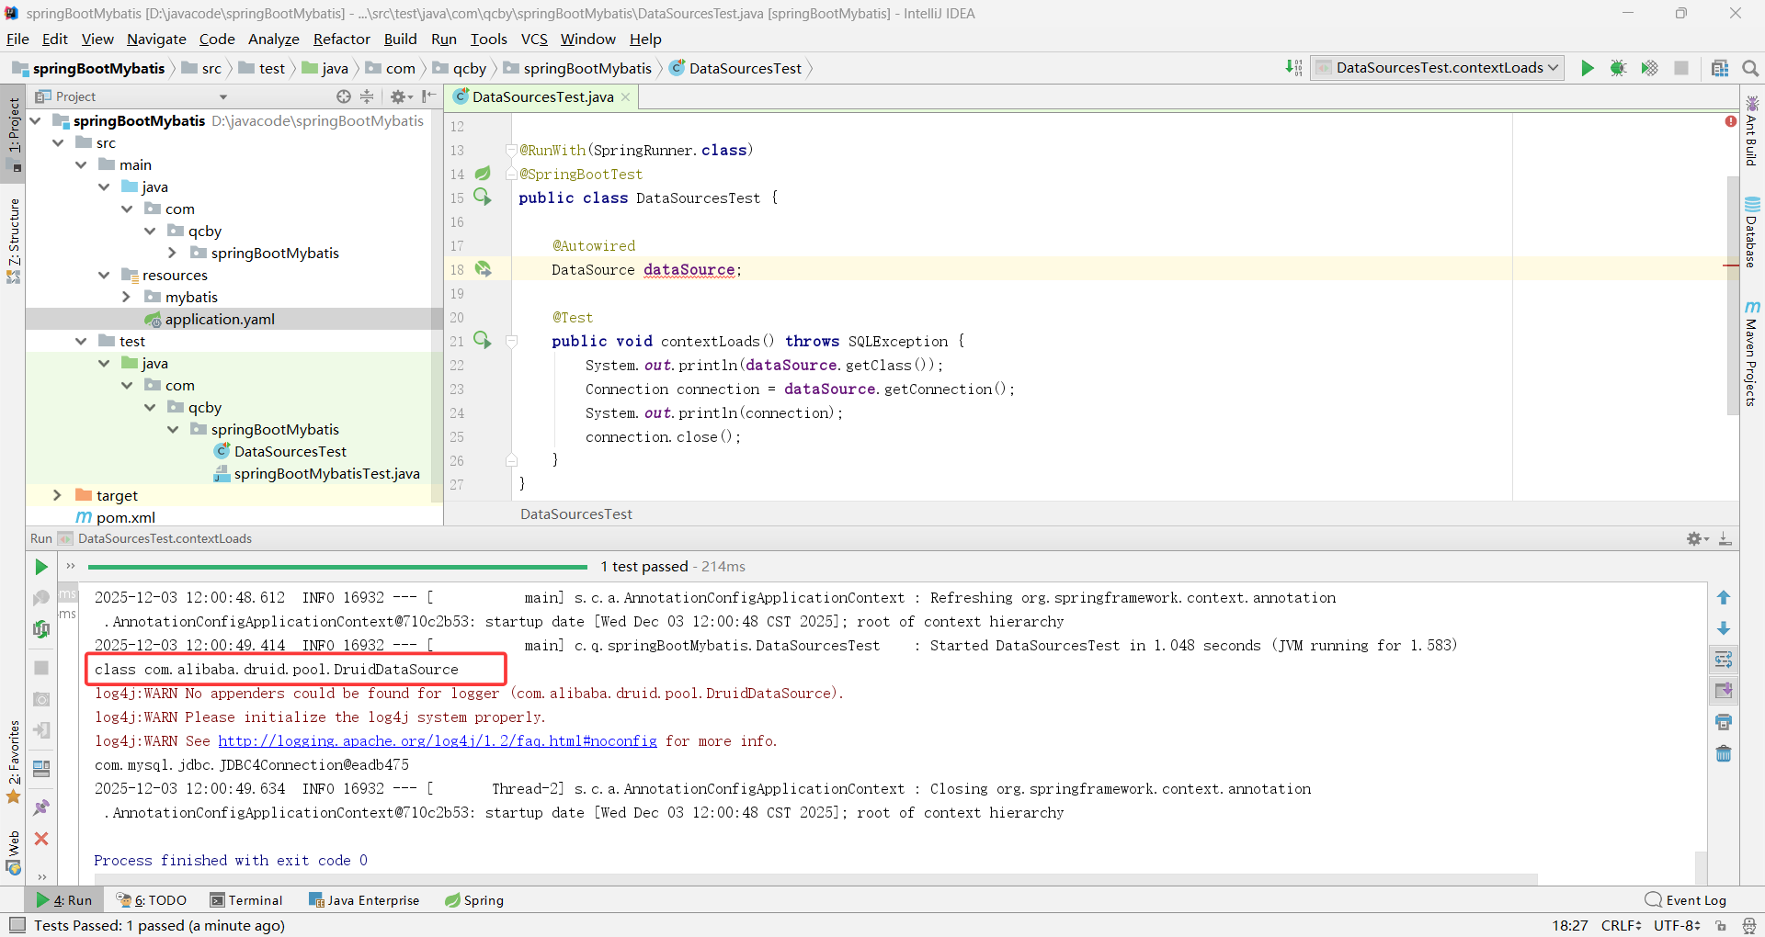Toggle the Ant Build tool window
This screenshot has height=937, width=1765.
click(x=1752, y=131)
